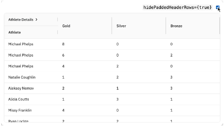
Task: Select the Alicia Coutts athlete cell
Action: pos(19,99)
